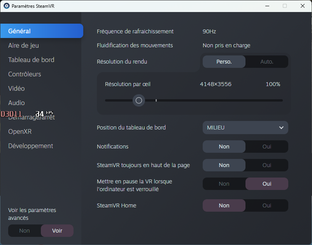The height and width of the screenshot is (245, 312).
Task: Click the Résolution par œil label
Action: (x=128, y=84)
